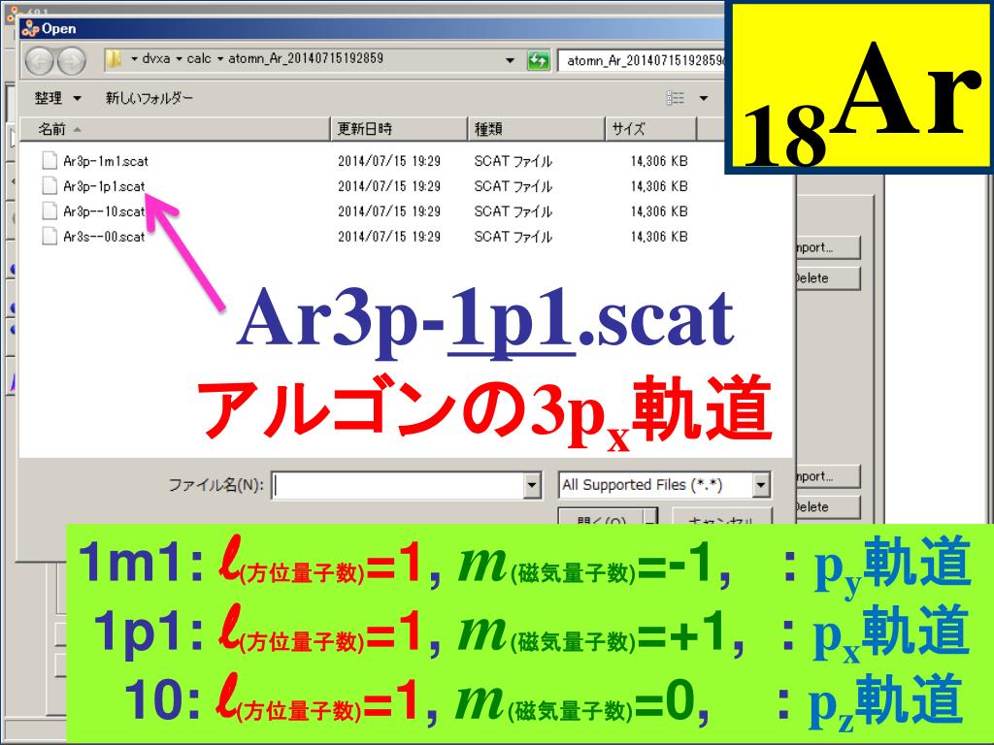Click the forward navigation arrow button
994x745 pixels.
click(x=71, y=61)
